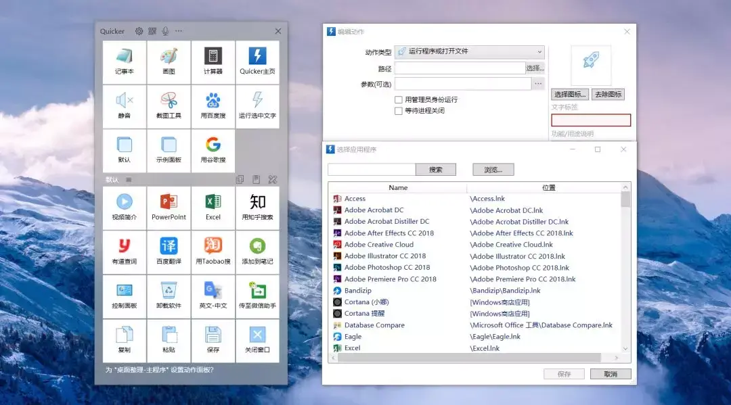Click the 英文-中文 translate tile

point(213,297)
